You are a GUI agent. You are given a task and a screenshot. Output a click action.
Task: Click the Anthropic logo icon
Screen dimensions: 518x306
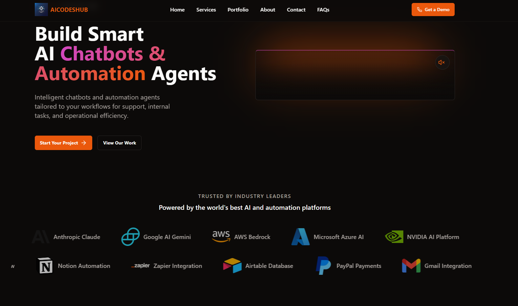pos(41,237)
